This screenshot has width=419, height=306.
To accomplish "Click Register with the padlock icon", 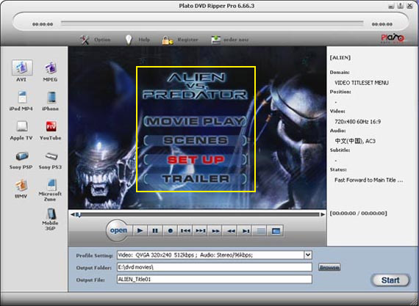I will click(x=180, y=40).
